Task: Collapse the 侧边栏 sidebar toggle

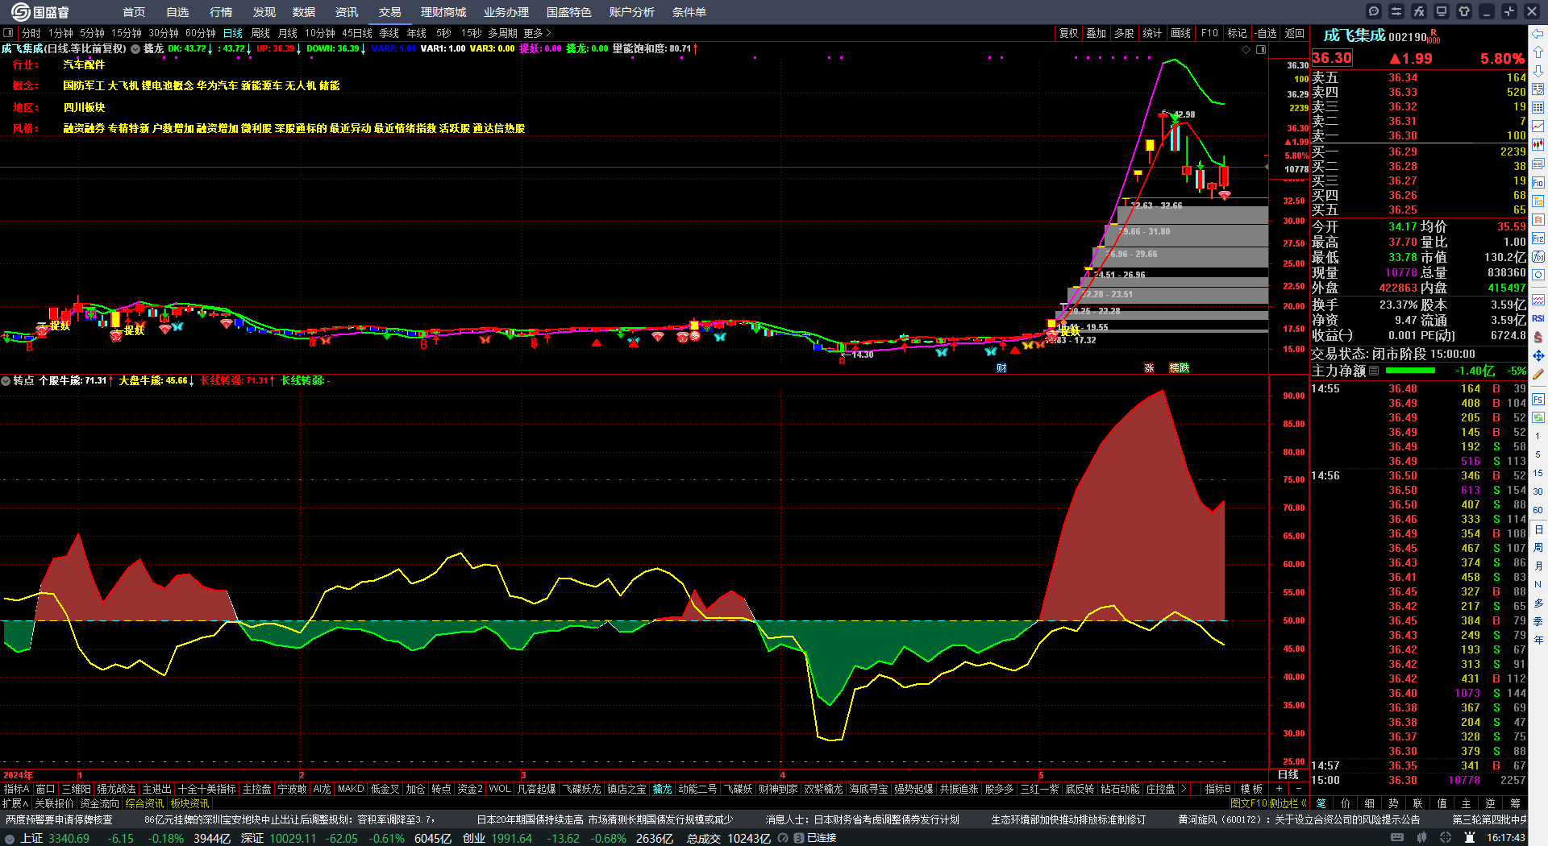Action: tap(1288, 803)
